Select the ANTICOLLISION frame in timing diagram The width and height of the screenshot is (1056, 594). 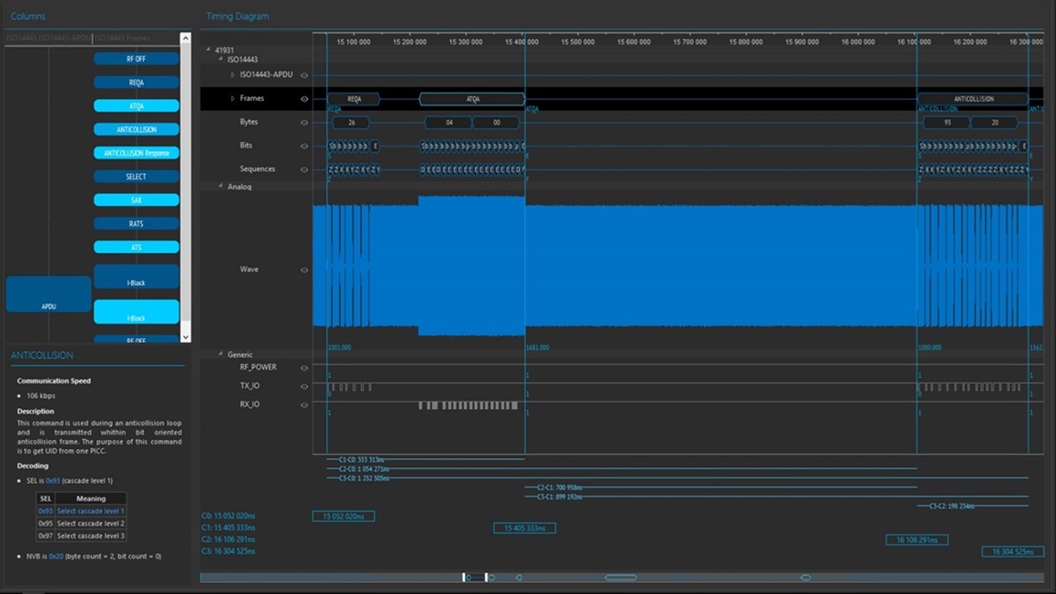click(x=973, y=99)
